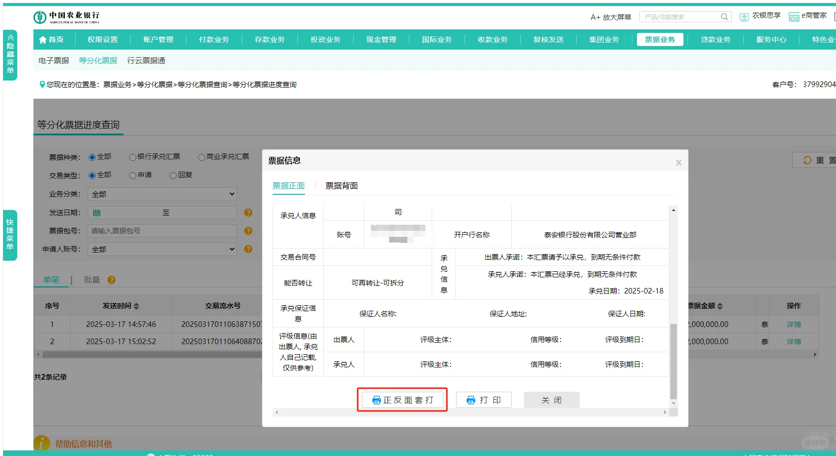
Task: Click the 打印 button
Action: (484, 400)
